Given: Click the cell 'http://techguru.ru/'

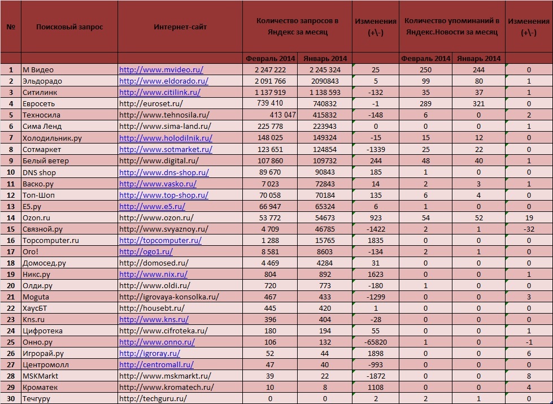Looking at the screenshot, I should 180,398.
